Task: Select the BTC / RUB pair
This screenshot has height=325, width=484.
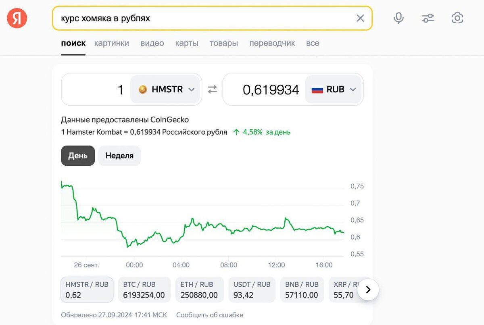Action: [x=144, y=290]
